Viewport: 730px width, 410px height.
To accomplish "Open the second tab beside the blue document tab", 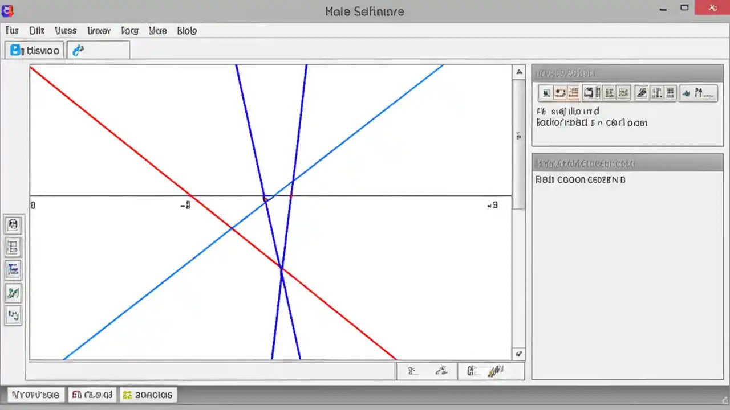I will point(78,50).
